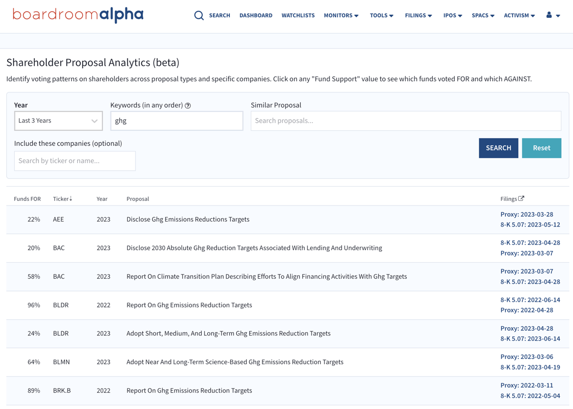Image resolution: width=573 pixels, height=409 pixels.
Task: Open the FILINGS dropdown
Action: click(x=418, y=15)
